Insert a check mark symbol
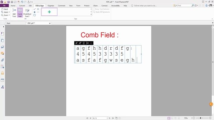 coord(34,9)
